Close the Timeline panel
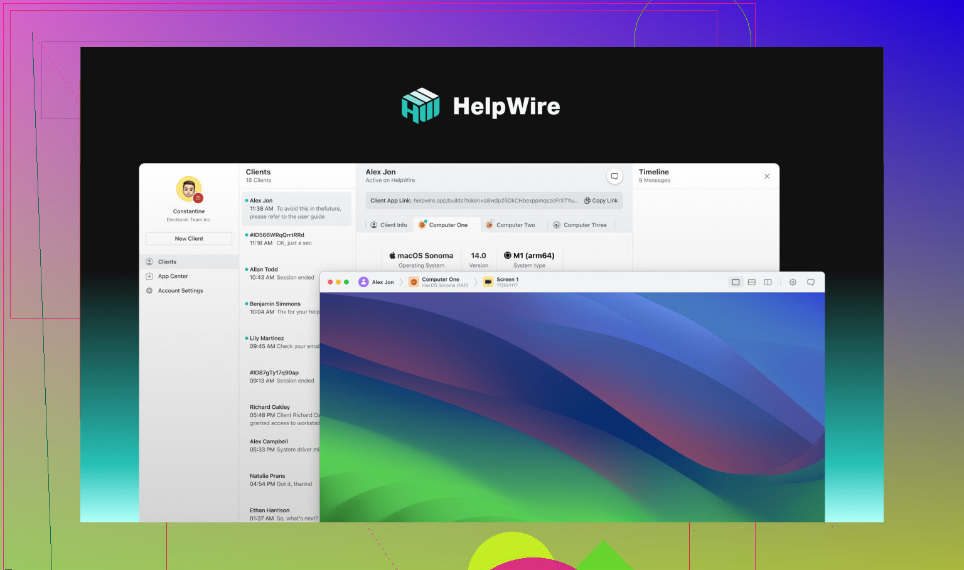 [x=767, y=176]
